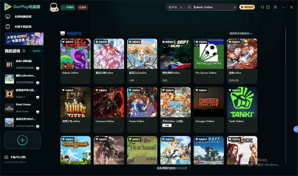Click the platform icon beside Steel Ocean
The image size is (298, 176).
tap(38, 112)
